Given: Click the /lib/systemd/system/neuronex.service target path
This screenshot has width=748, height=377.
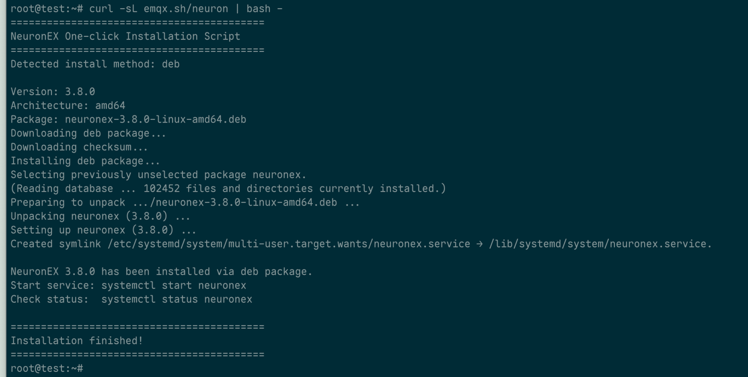Looking at the screenshot, I should (x=600, y=244).
